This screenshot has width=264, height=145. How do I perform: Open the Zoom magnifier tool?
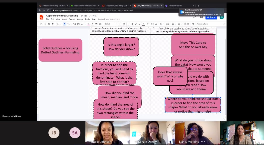pyautogui.click(x=58, y=24)
